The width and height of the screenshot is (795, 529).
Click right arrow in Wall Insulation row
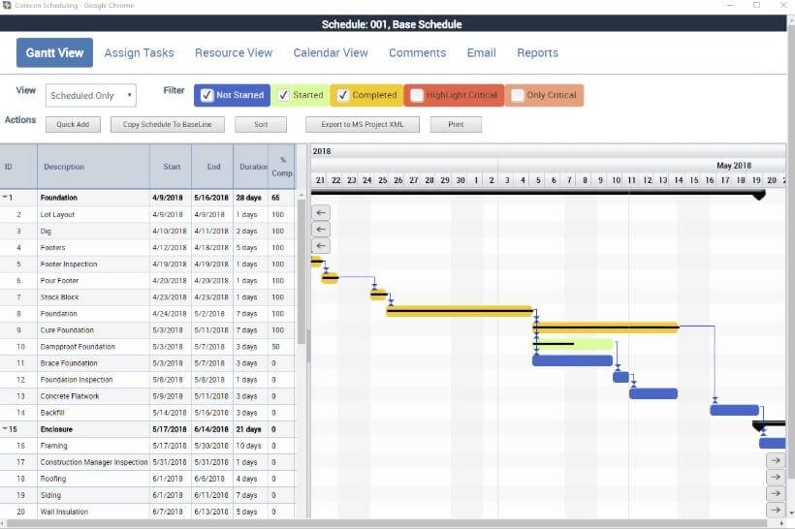point(776,510)
